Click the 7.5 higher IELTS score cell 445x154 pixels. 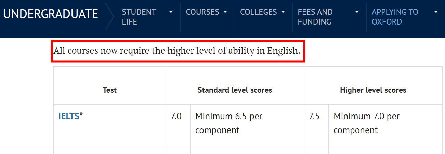[314, 116]
